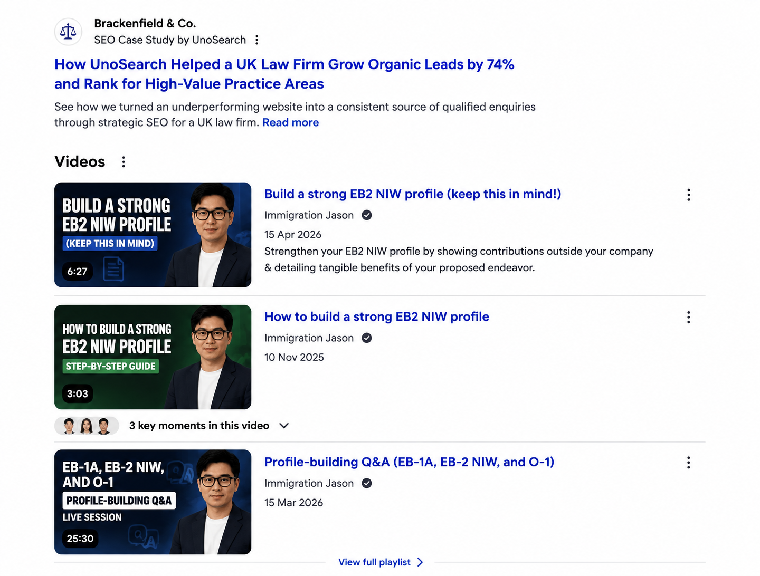Click the Brackenfield & Co. scales logo icon
This screenshot has height=576, width=760.
tap(68, 32)
